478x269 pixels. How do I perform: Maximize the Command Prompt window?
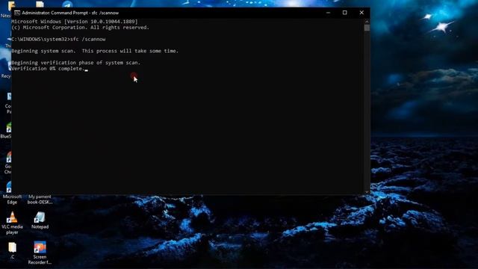345,13
